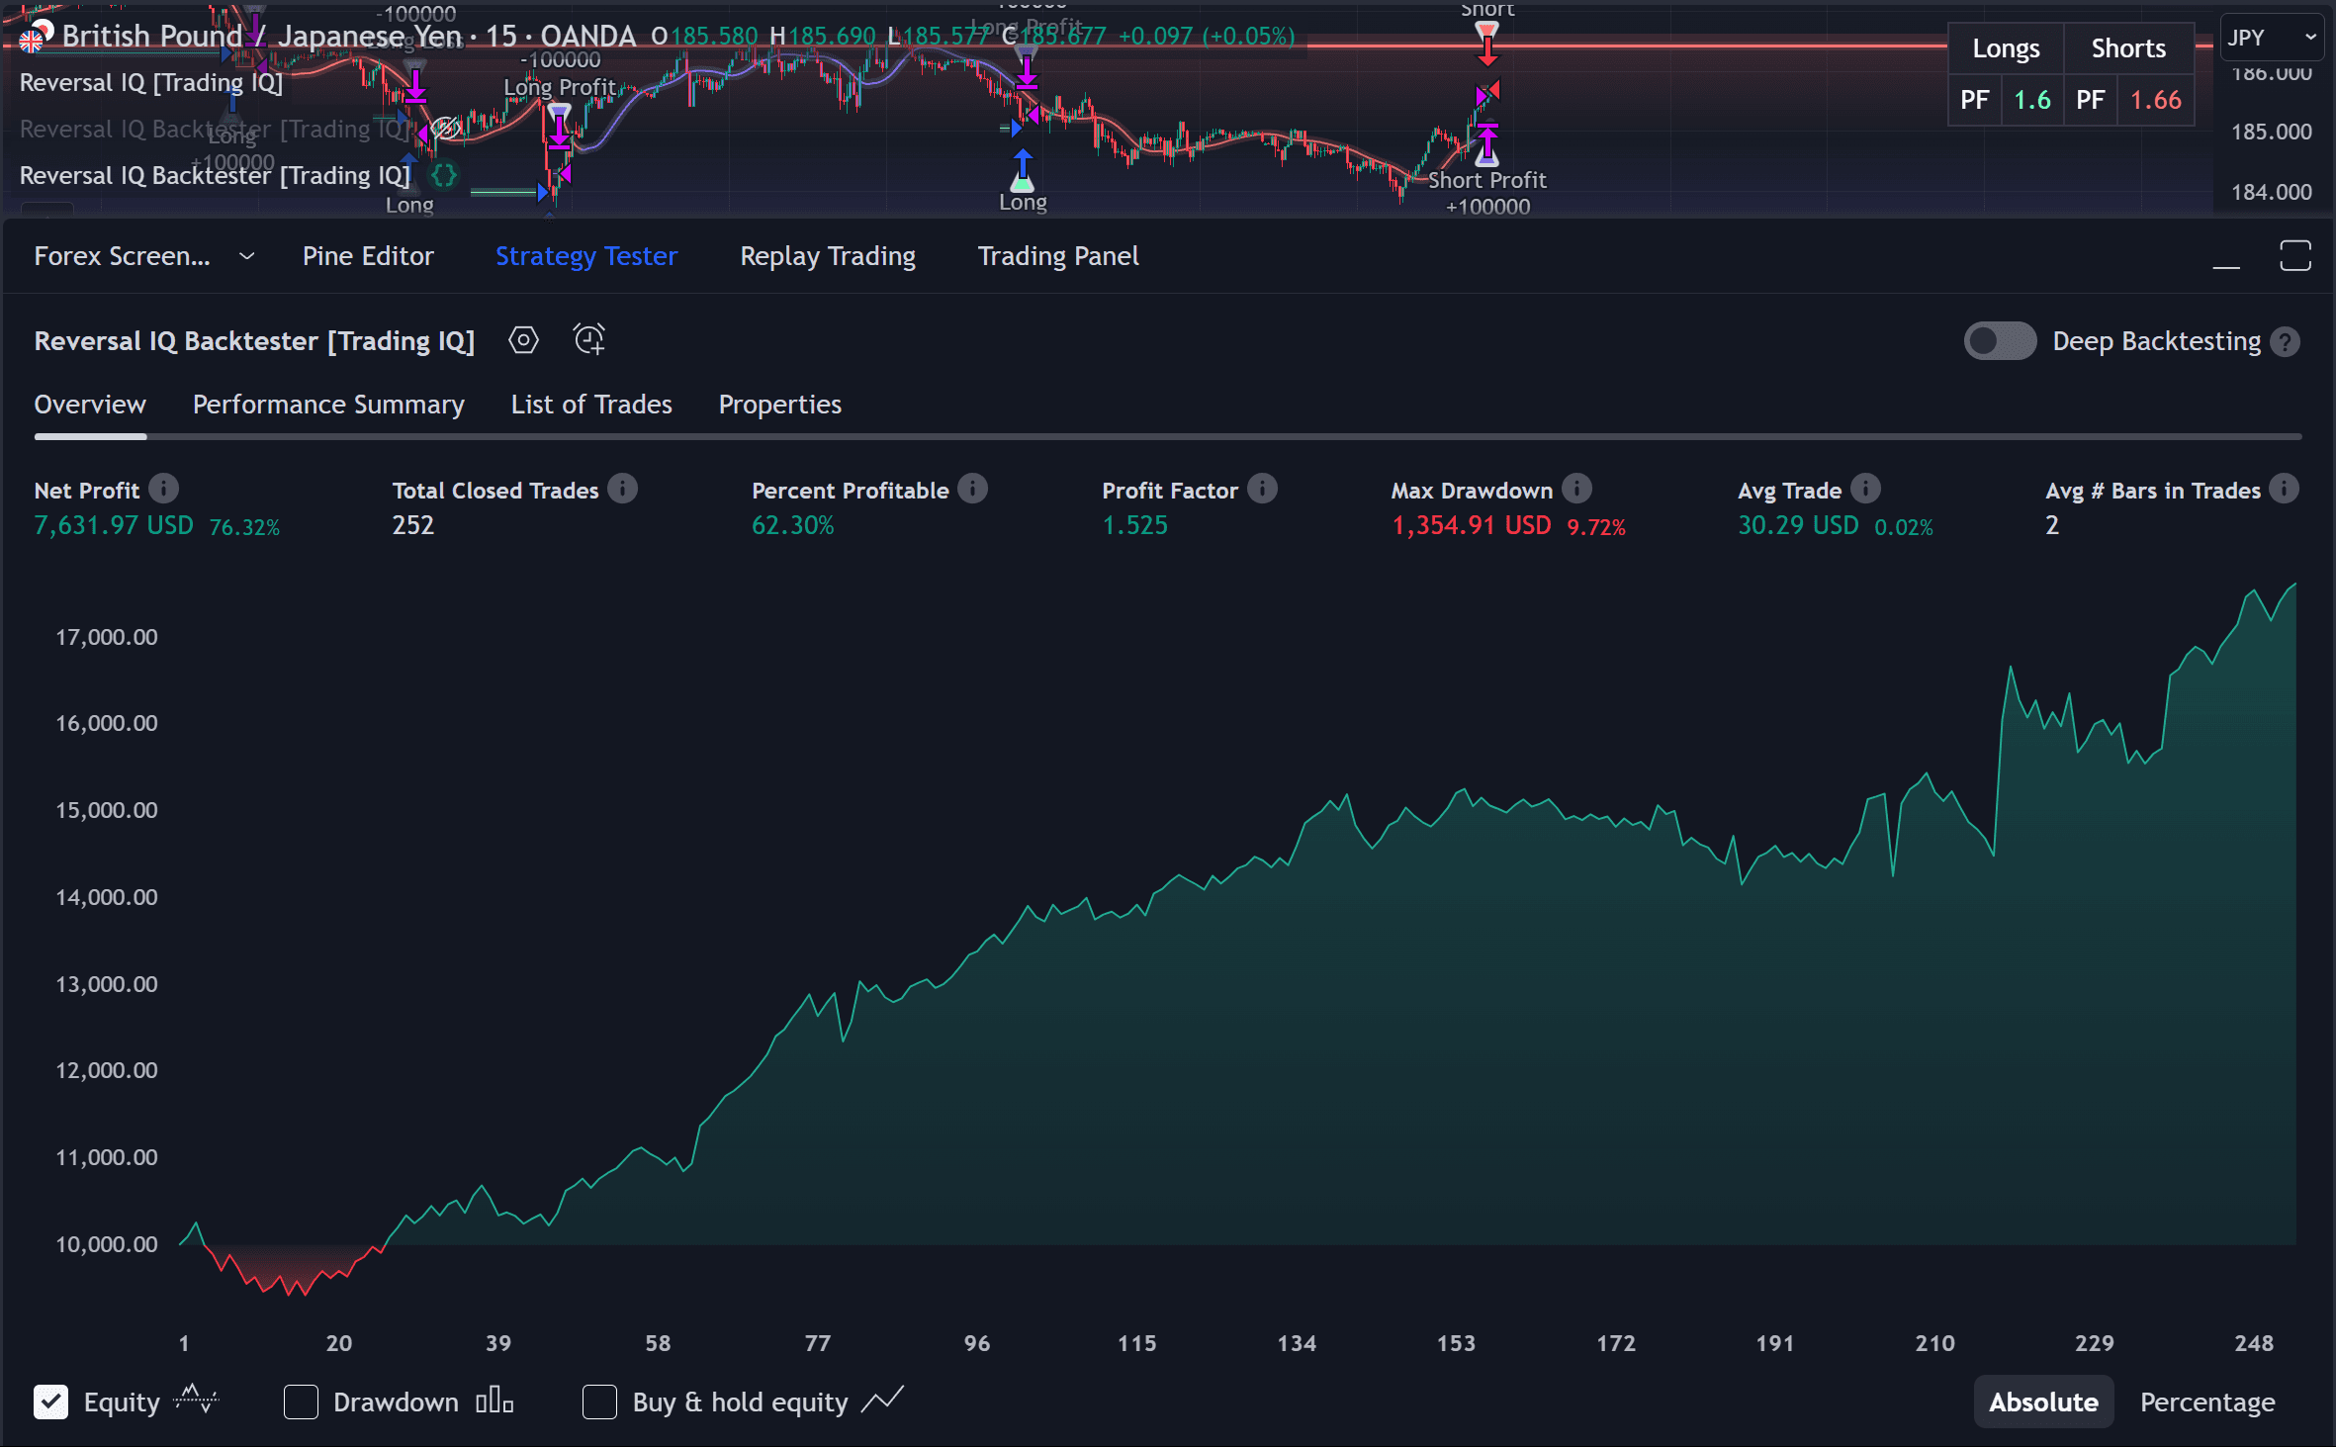Click the trade number 134 axis label
The width and height of the screenshot is (2336, 1447).
pyautogui.click(x=1297, y=1343)
